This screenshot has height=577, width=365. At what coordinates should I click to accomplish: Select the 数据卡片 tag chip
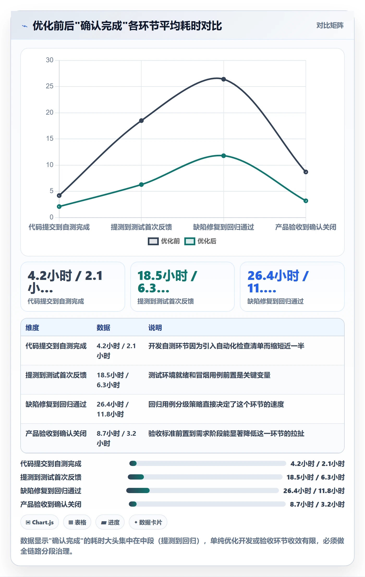click(x=148, y=522)
